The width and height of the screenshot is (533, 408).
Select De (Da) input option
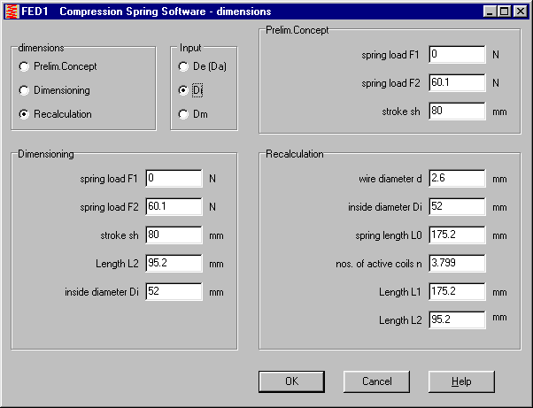point(183,66)
